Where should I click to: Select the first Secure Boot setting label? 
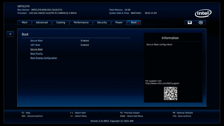tap(36, 41)
